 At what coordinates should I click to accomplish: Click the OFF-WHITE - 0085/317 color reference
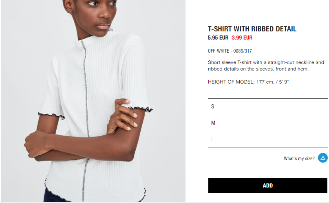[230, 51]
